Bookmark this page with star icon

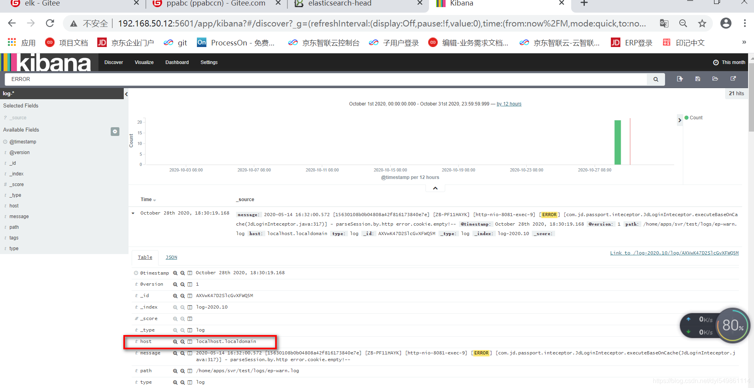coord(702,23)
